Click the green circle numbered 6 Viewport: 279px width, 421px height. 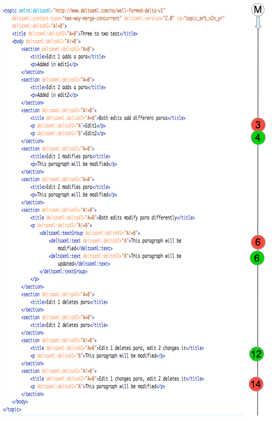point(257,258)
